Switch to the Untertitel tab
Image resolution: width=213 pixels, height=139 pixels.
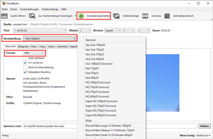coord(62,47)
